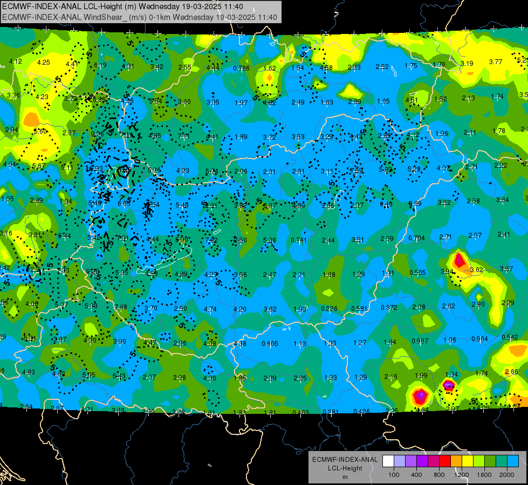Screen dimensions: 528x485
Task: Click the wind shear value 3.77
Action: point(496,62)
